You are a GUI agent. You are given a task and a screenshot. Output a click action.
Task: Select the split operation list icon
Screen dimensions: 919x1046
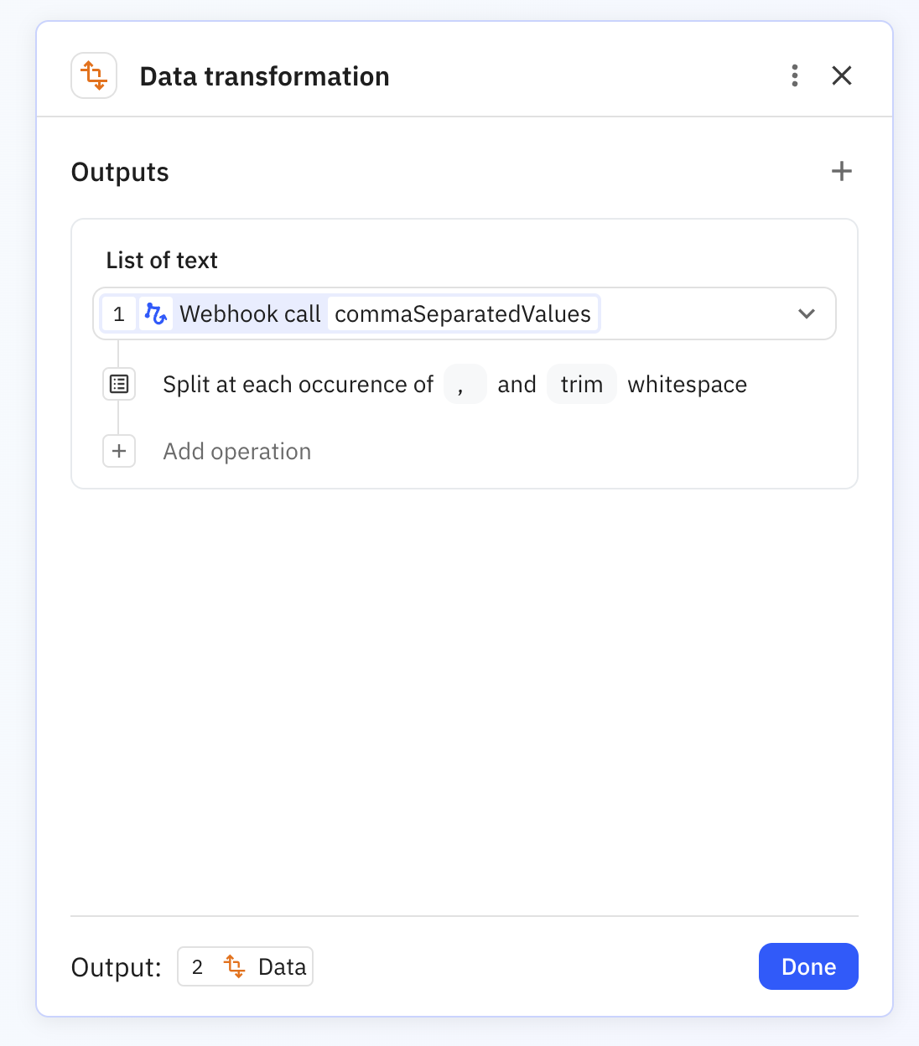[x=119, y=384]
